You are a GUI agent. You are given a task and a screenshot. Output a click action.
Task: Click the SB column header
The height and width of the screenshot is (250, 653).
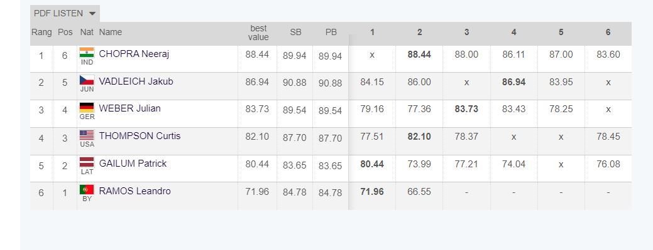[x=295, y=32]
